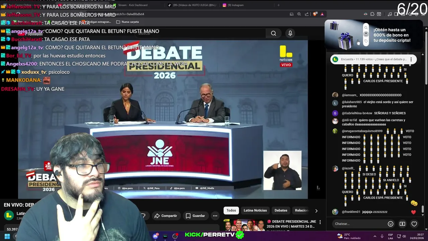428x241 pixels.
Task: Click the Nueva carpeta bookmark folder
Action: [127, 22]
